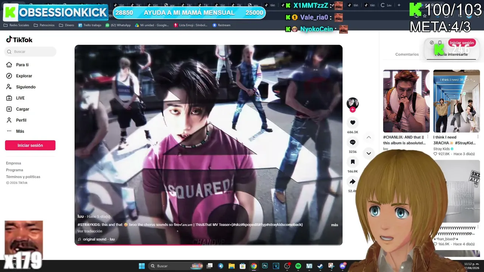Open a new browser tab with plus
484x272 pixels.
[x=399, y=5]
